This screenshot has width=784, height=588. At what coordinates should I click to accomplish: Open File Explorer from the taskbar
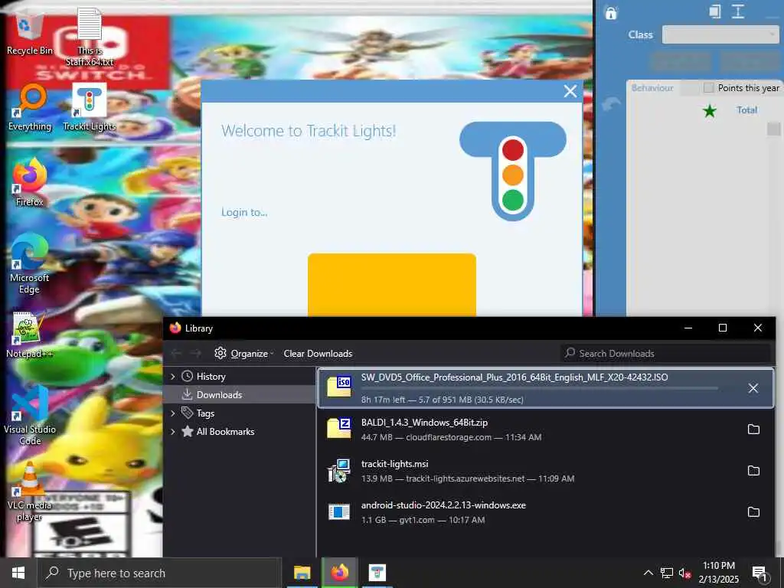(x=302, y=573)
